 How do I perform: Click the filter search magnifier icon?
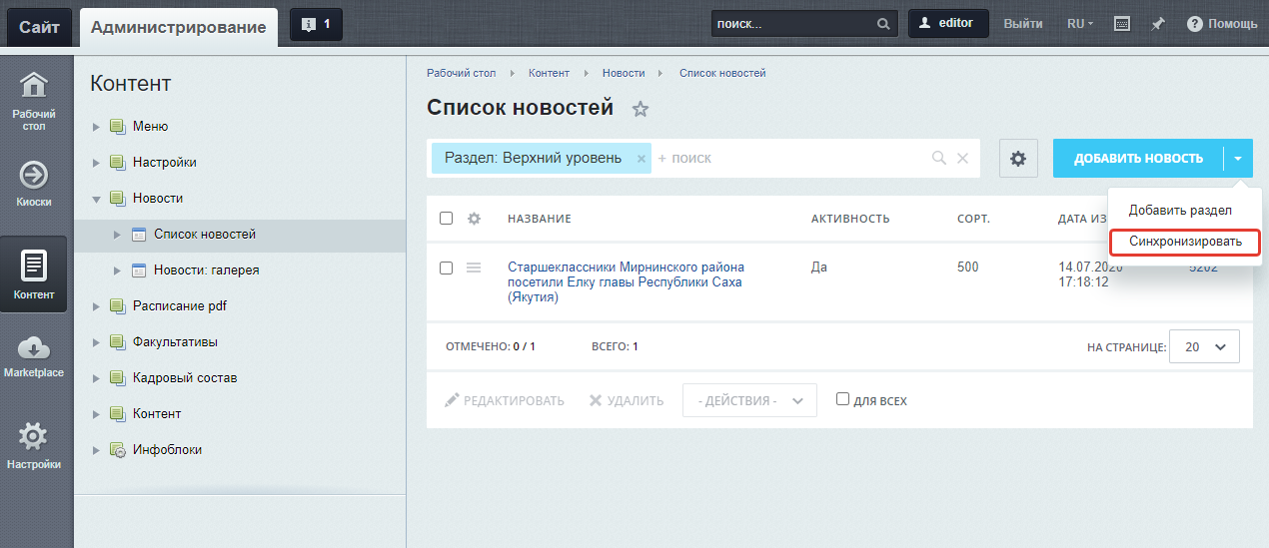(939, 158)
